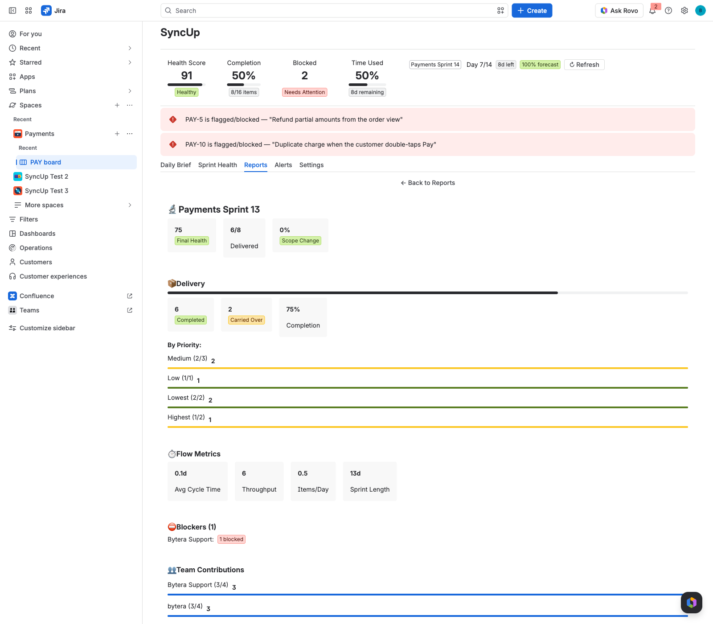The width and height of the screenshot is (713, 624).
Task: Open Customer experiences in sidebar
Action: tap(71, 276)
